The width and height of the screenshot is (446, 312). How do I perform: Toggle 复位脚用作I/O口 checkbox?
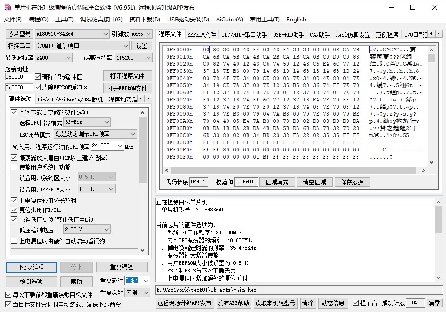pyautogui.click(x=14, y=210)
